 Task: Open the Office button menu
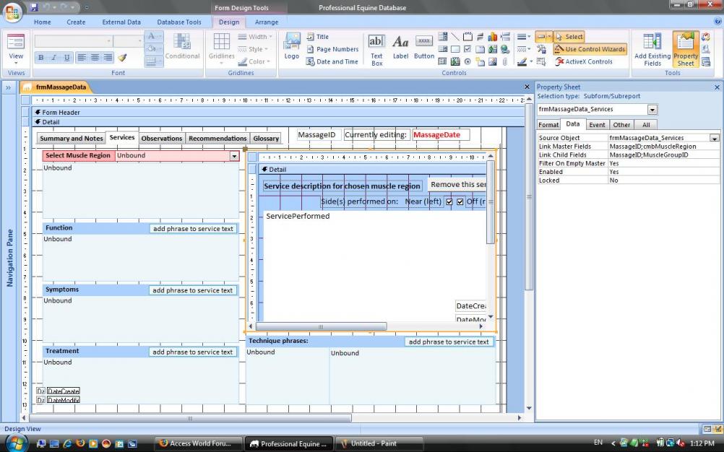click(x=12, y=12)
